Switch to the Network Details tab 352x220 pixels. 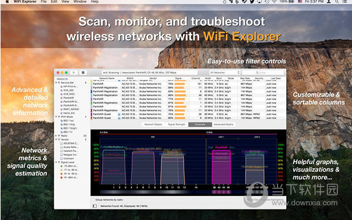[153, 124]
